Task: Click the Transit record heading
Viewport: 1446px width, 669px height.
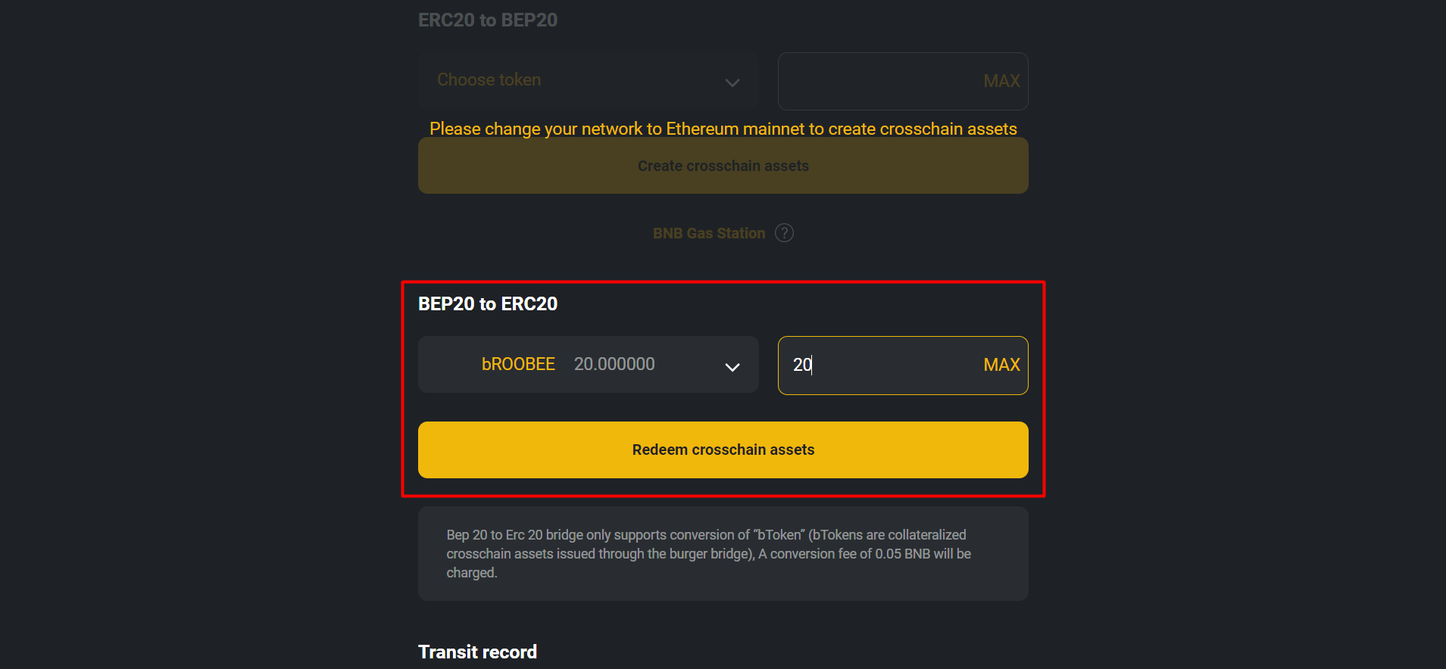Action: pyautogui.click(x=477, y=652)
